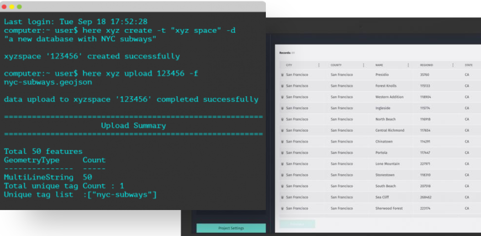Click region ID 116918

point(425,119)
